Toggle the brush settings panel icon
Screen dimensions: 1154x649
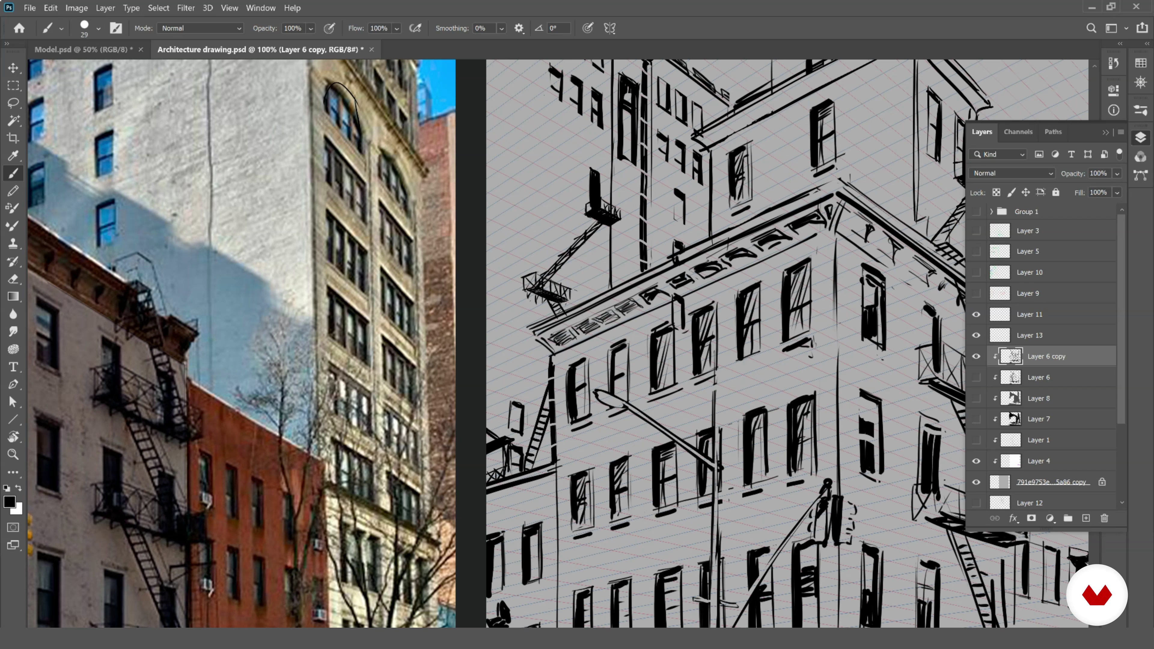pyautogui.click(x=116, y=28)
